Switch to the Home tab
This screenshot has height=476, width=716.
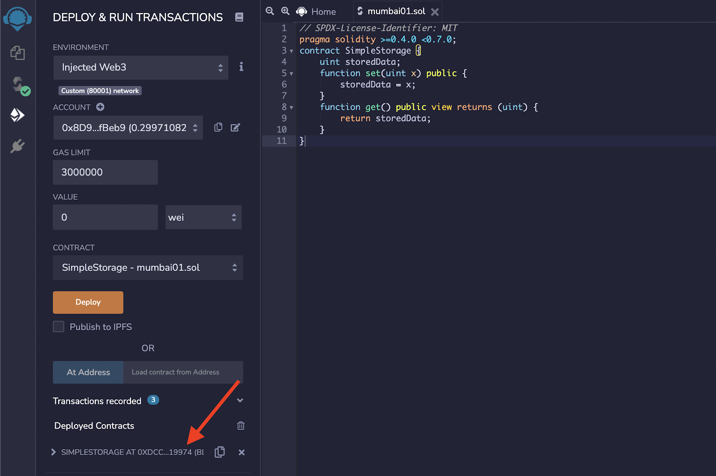click(317, 12)
